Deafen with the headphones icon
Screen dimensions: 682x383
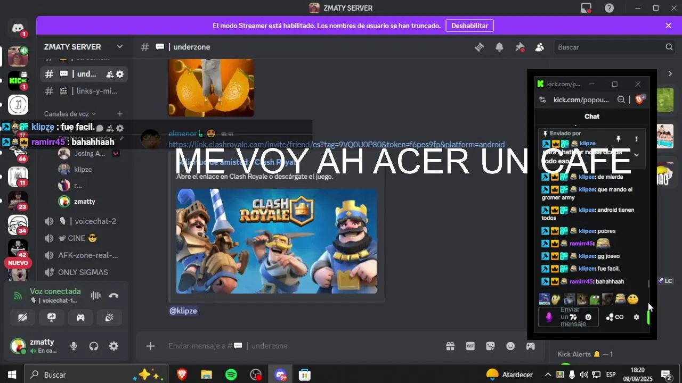tap(94, 346)
